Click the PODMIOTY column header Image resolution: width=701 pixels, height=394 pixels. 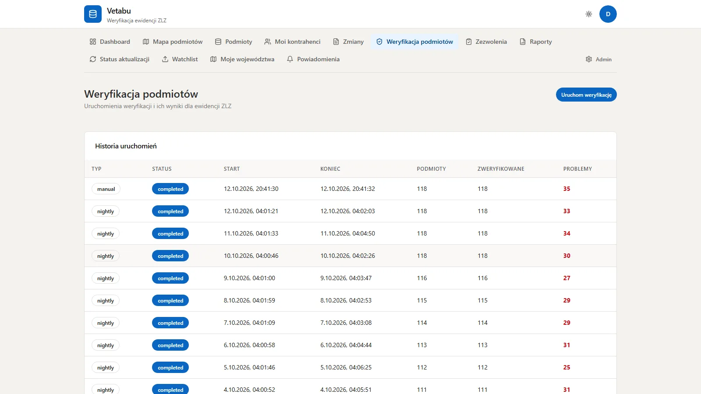coord(431,169)
